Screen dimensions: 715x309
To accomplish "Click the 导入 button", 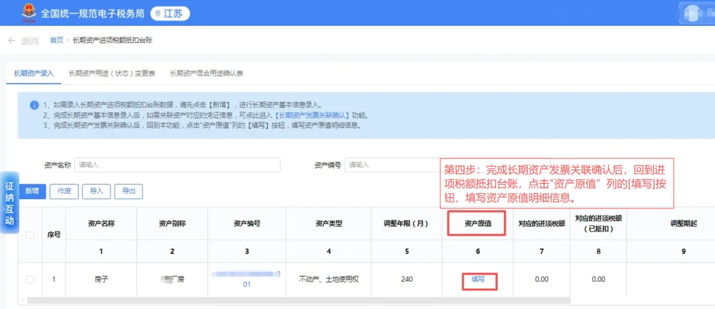I will tap(96, 191).
